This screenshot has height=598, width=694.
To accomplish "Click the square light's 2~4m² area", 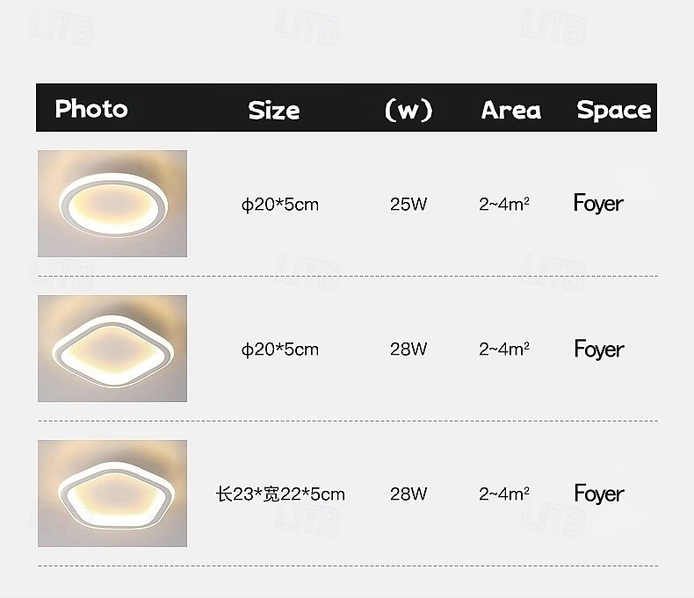I will point(504,349).
